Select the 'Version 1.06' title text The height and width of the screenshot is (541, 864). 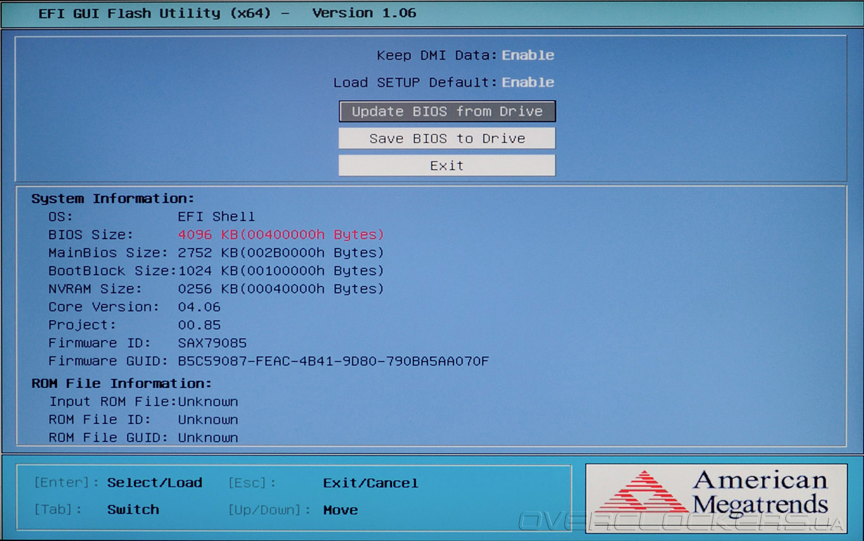click(364, 13)
